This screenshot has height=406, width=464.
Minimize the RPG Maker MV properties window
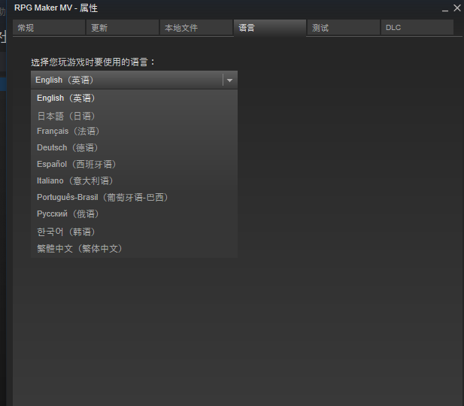[x=445, y=9]
